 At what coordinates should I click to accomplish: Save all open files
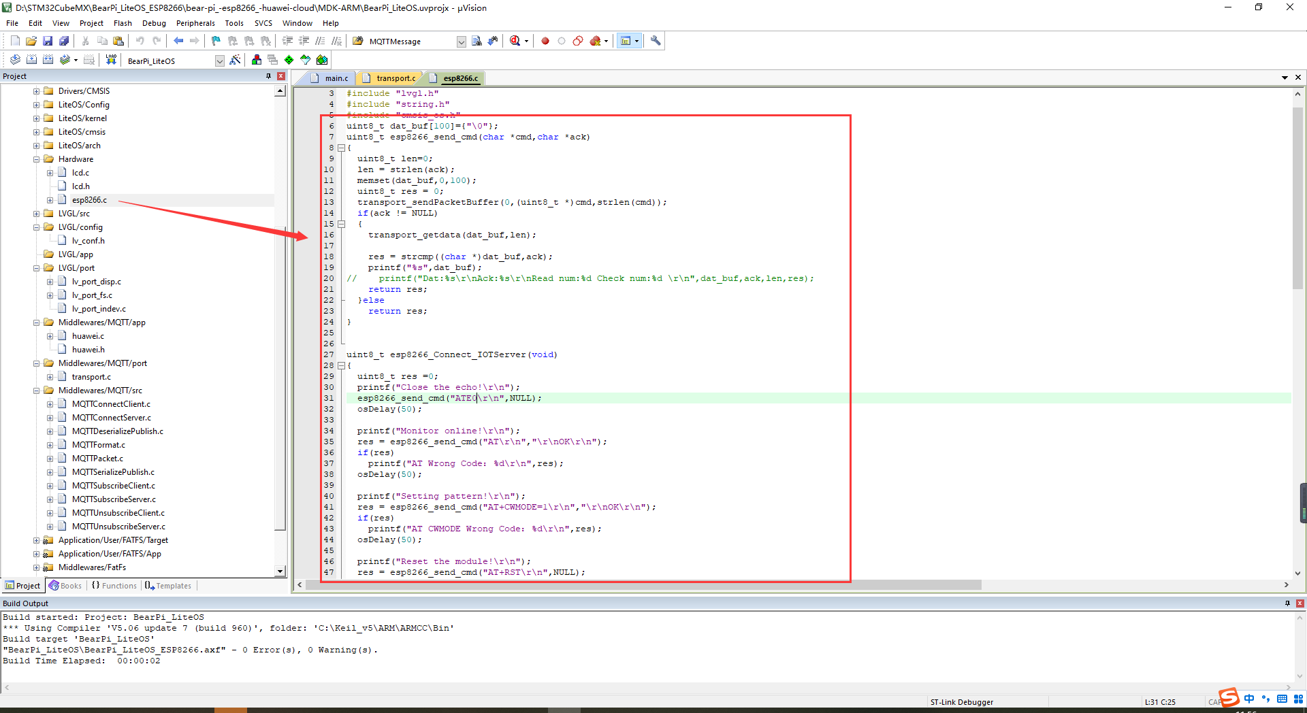point(64,41)
